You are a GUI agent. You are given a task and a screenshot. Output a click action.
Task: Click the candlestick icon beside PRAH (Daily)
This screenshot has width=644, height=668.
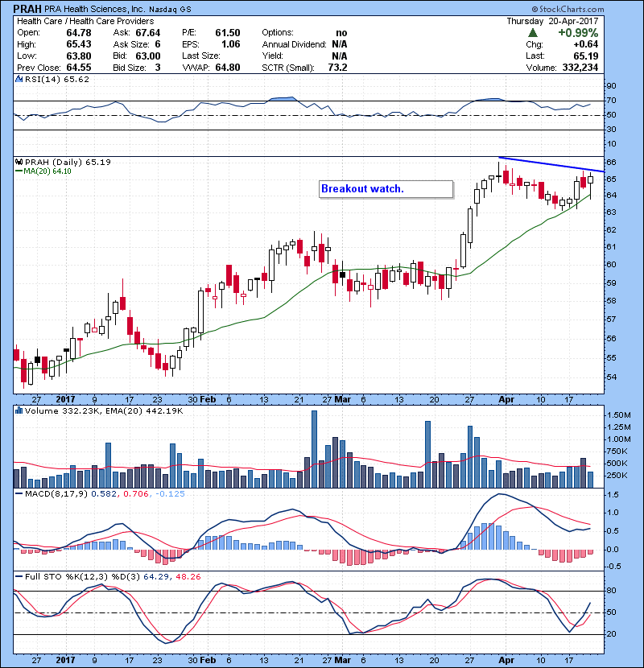point(19,162)
